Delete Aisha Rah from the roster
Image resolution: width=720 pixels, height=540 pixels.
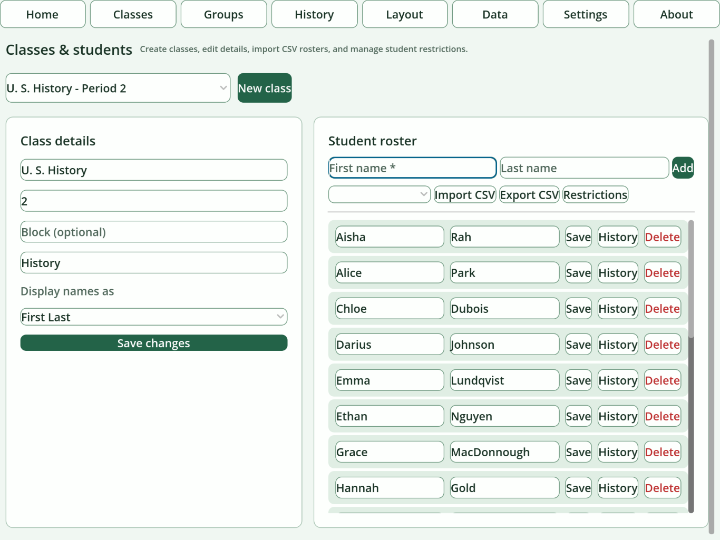[x=663, y=237]
